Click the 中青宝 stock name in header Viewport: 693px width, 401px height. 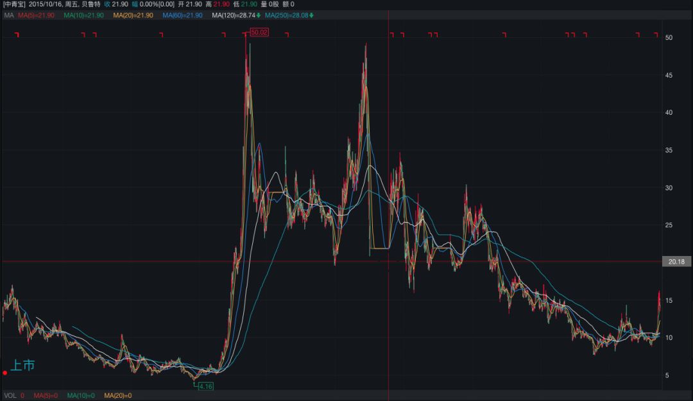click(x=14, y=4)
